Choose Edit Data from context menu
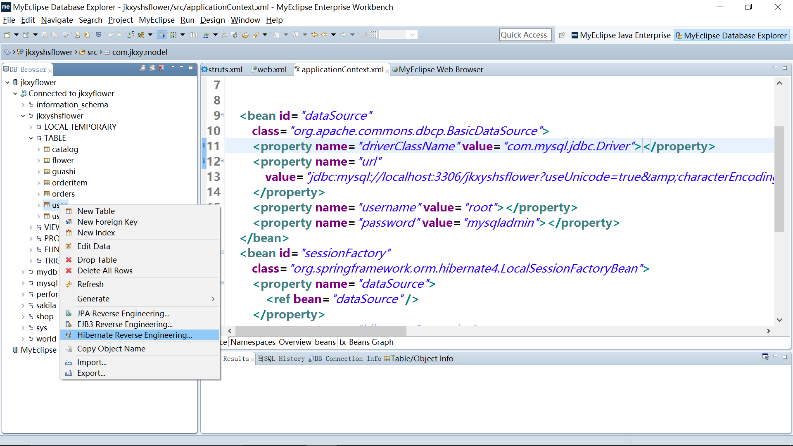Screen dimensions: 793x446 tap(140, 246)
